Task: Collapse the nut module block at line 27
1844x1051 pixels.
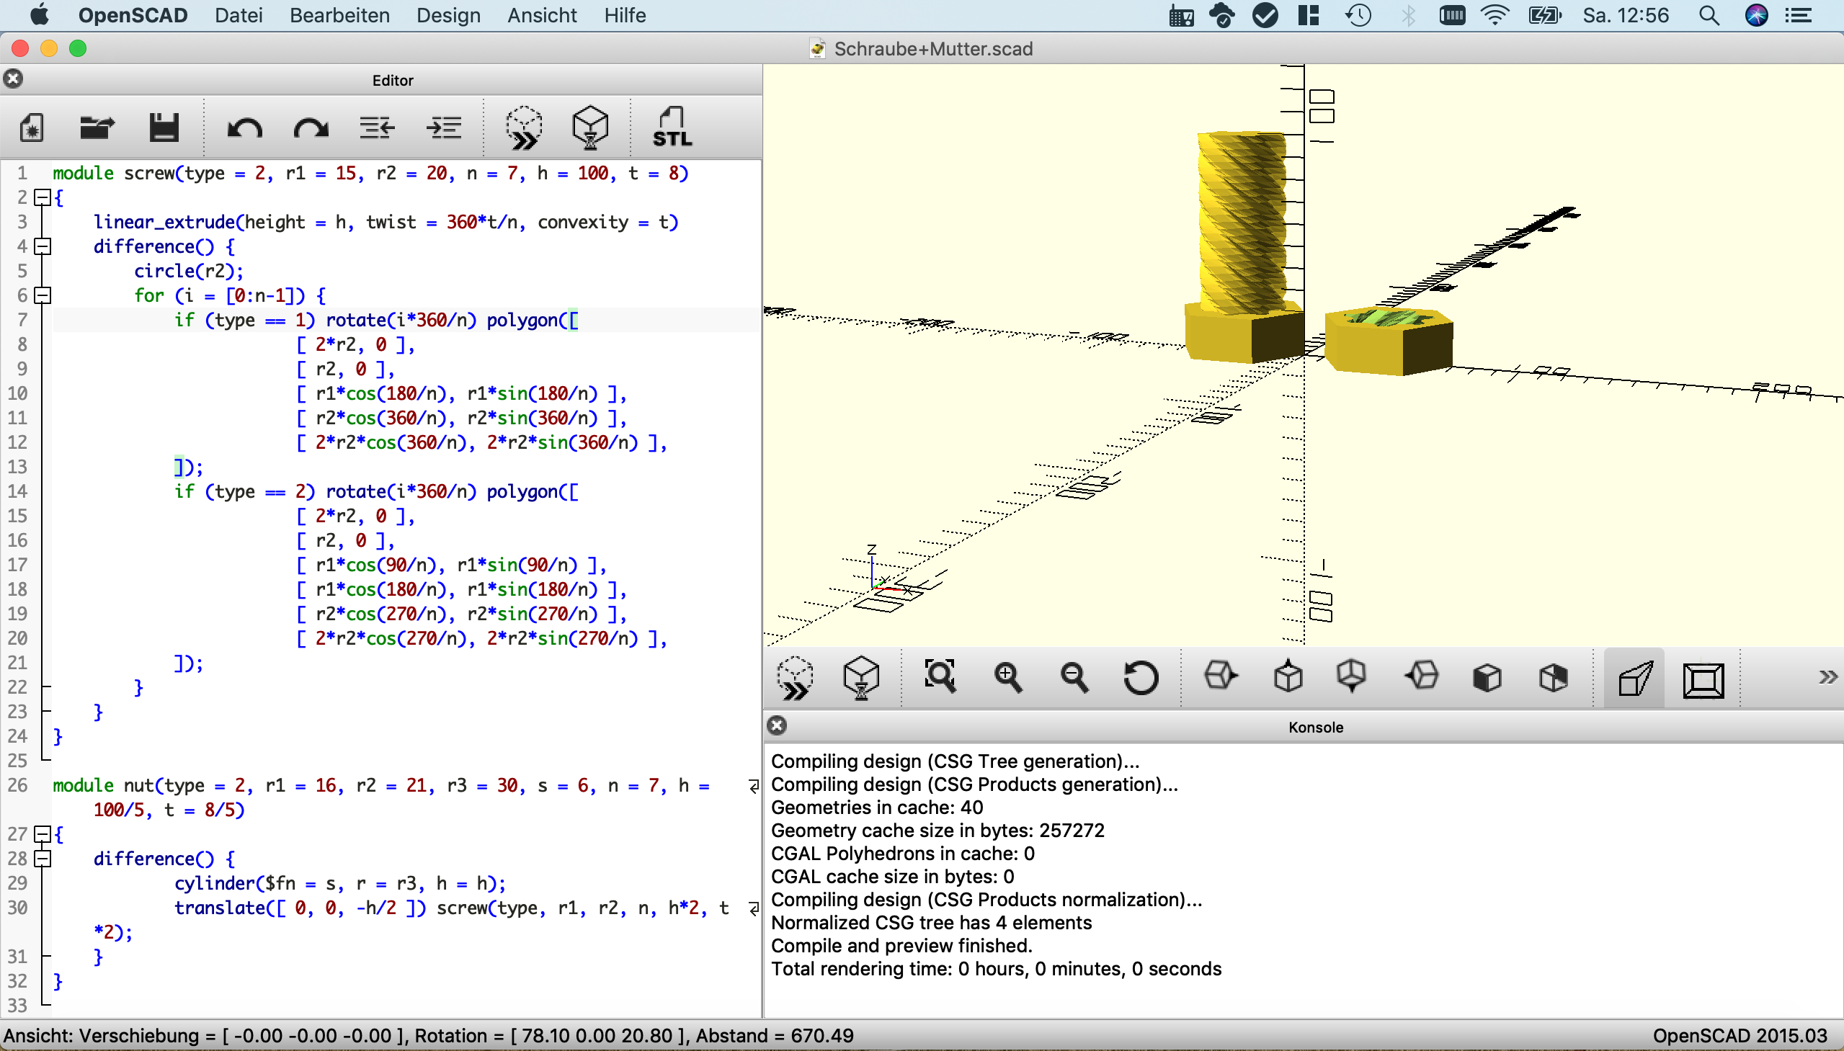Action: 43,835
